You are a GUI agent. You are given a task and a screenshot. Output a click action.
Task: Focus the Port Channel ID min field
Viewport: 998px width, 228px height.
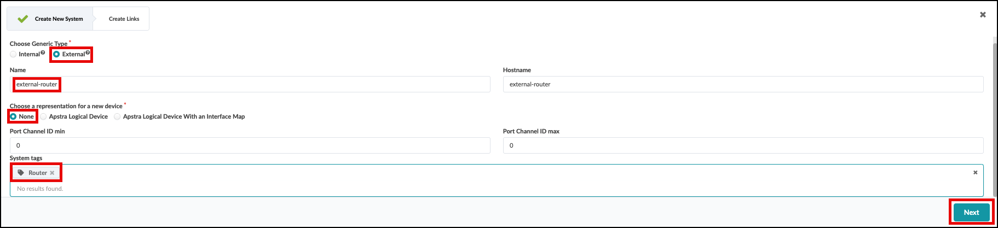tap(250, 145)
